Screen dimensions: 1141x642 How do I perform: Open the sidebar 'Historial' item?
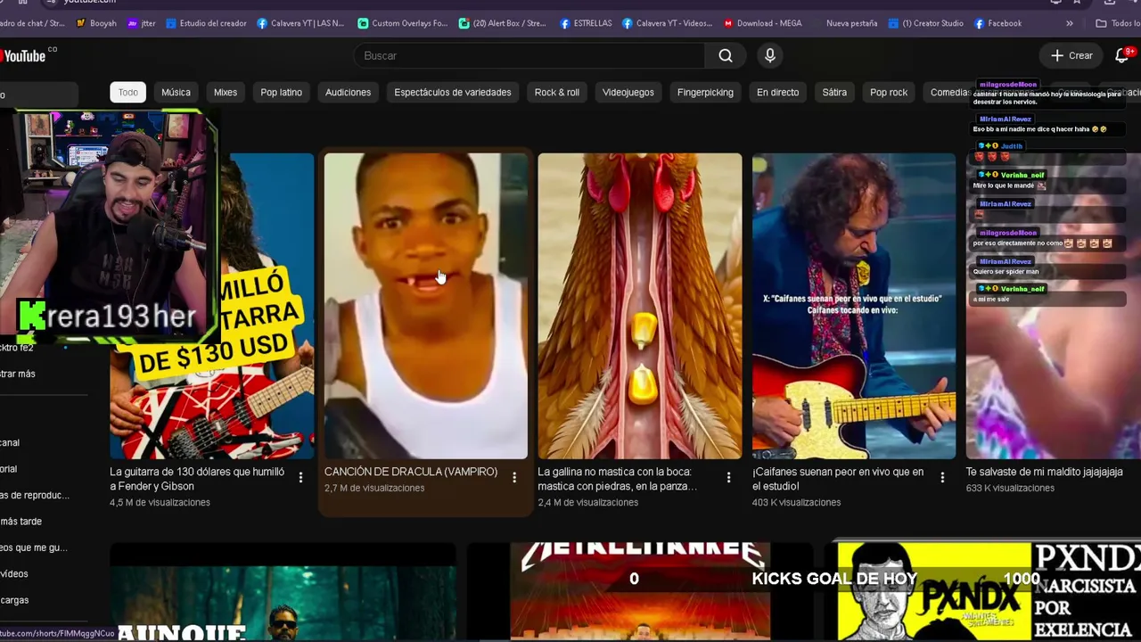pyautogui.click(x=9, y=468)
